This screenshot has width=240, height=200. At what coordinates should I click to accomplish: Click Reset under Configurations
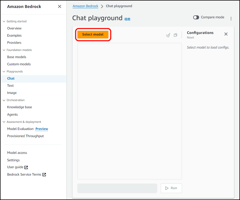190,38
